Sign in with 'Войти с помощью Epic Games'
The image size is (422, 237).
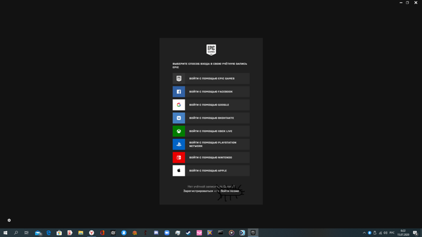pyautogui.click(x=212, y=78)
